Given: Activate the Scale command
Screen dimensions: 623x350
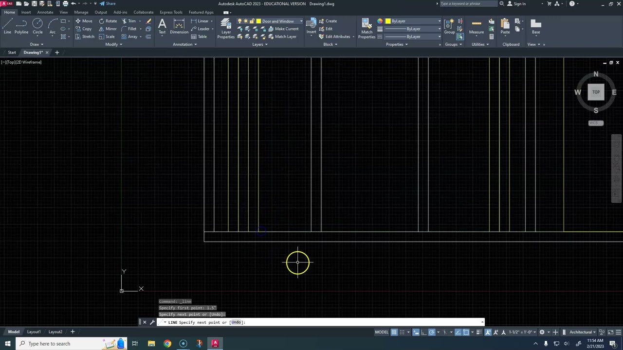Looking at the screenshot, I should click(x=107, y=36).
